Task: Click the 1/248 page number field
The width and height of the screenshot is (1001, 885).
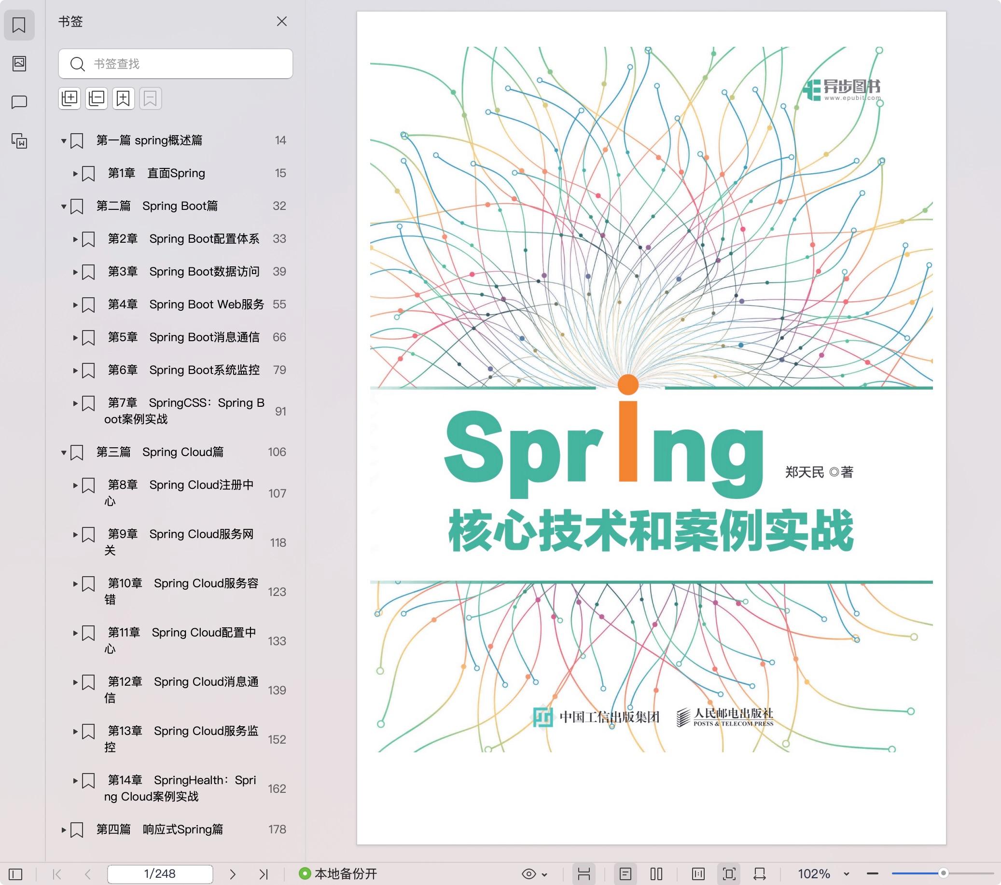Action: coord(160,874)
